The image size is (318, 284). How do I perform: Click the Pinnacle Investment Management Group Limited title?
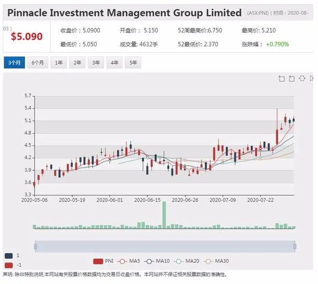(x=124, y=13)
